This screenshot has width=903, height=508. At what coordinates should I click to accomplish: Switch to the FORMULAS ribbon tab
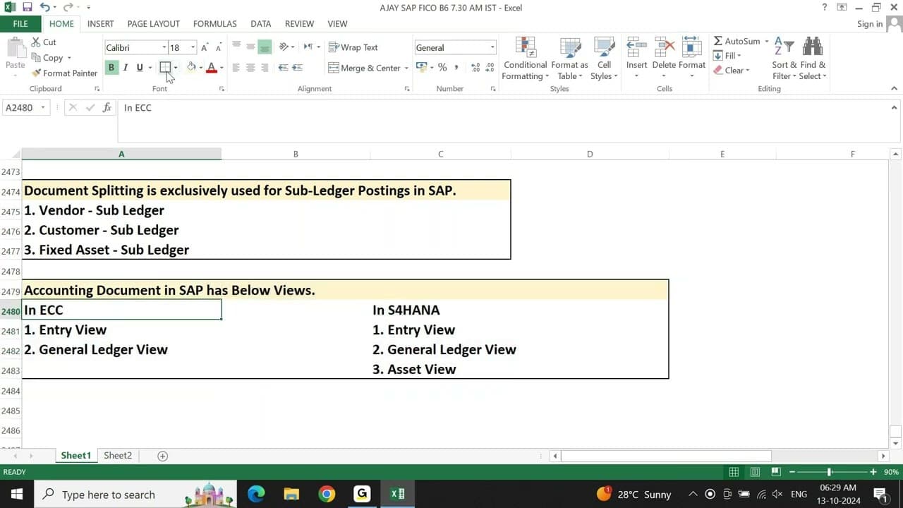point(214,23)
